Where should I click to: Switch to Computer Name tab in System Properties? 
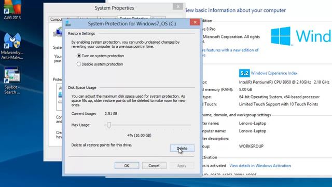click(56, 19)
